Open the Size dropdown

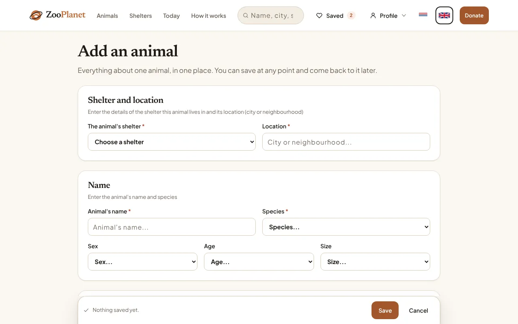(x=375, y=262)
